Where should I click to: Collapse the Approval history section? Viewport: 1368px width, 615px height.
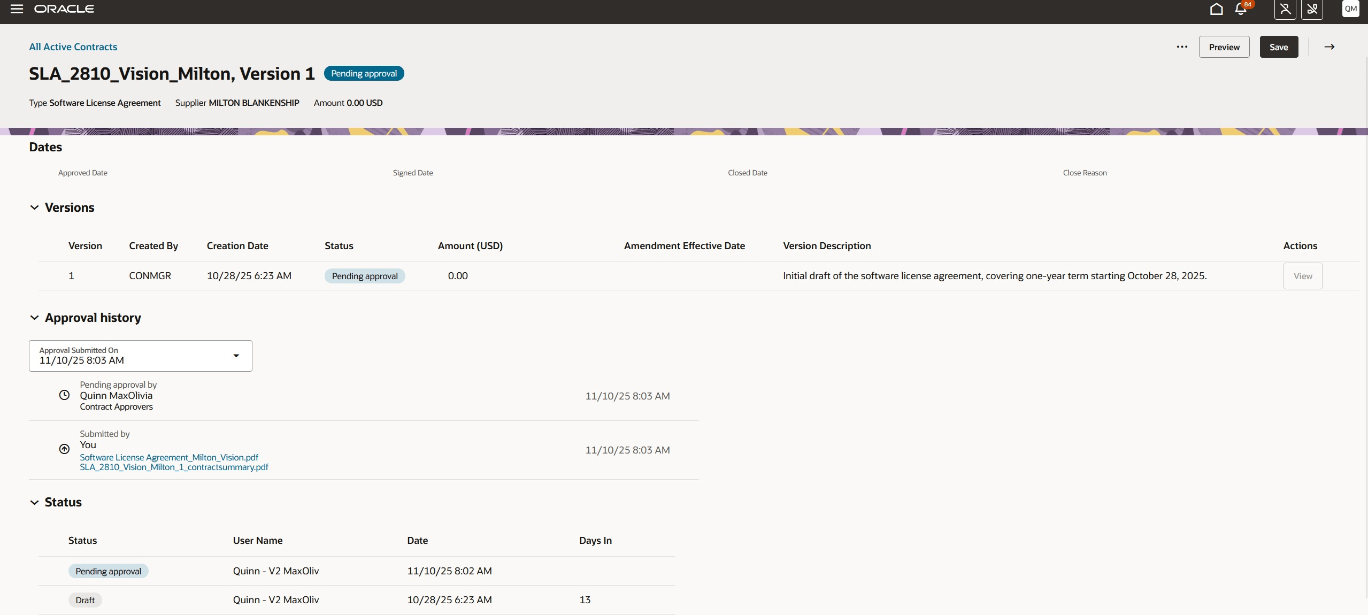point(35,318)
